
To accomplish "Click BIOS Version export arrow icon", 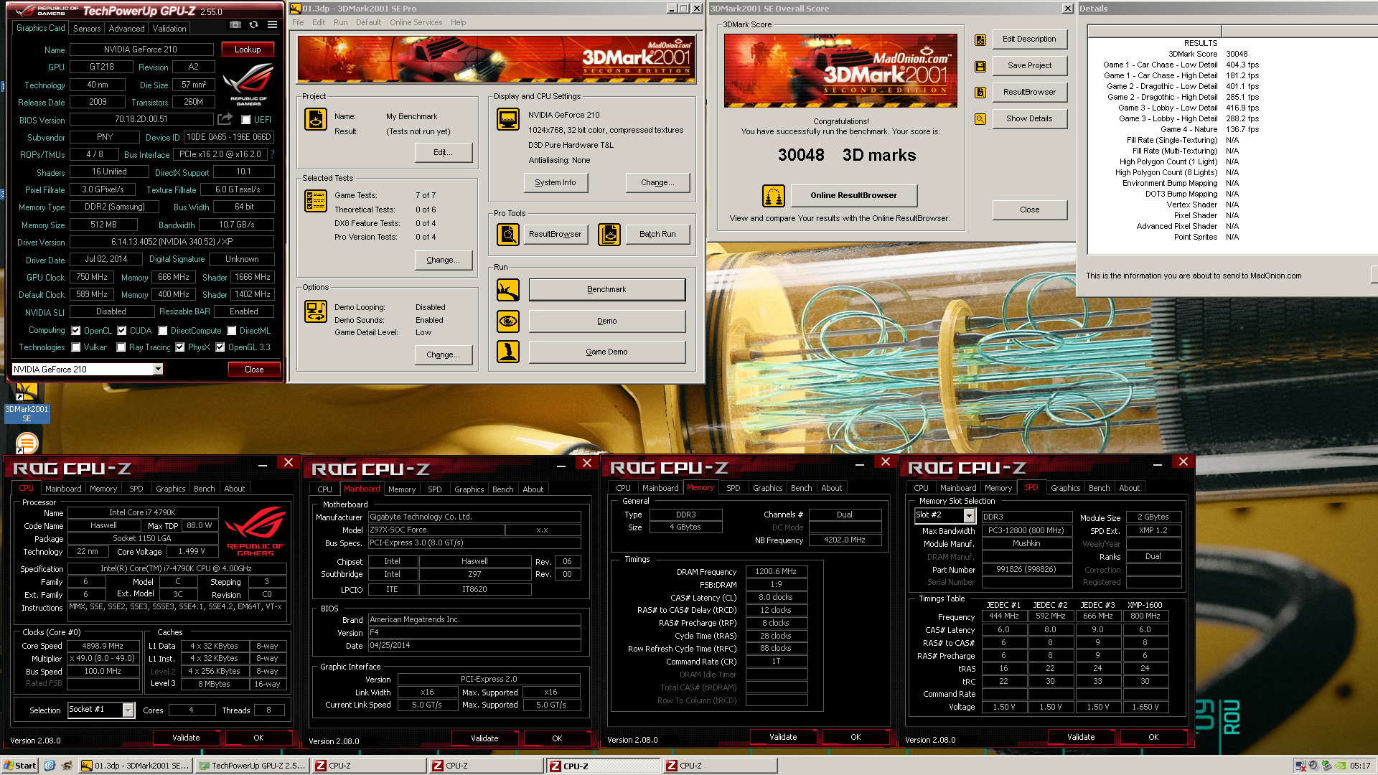I will click(225, 119).
